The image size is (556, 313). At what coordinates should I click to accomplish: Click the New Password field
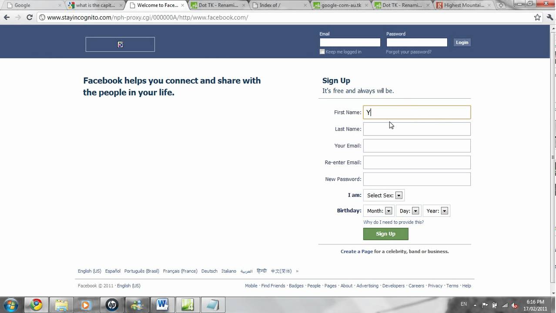(417, 179)
